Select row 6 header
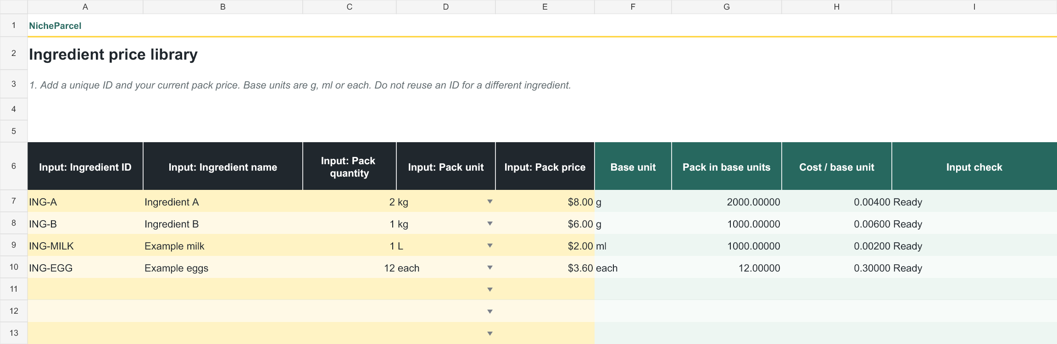This screenshot has height=344, width=1057. pyautogui.click(x=14, y=166)
